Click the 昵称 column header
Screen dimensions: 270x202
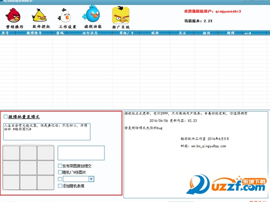pos(155,33)
